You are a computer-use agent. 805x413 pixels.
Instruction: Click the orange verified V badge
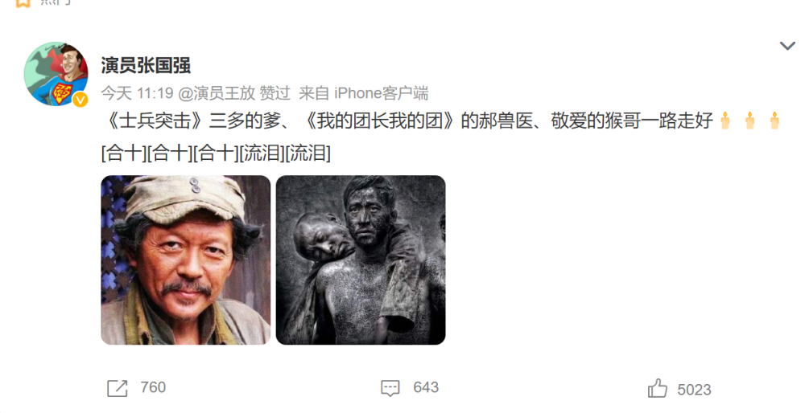coord(80,100)
